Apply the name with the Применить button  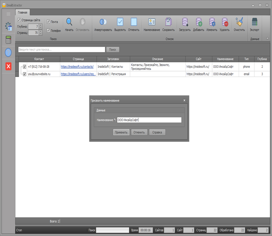[121, 132]
